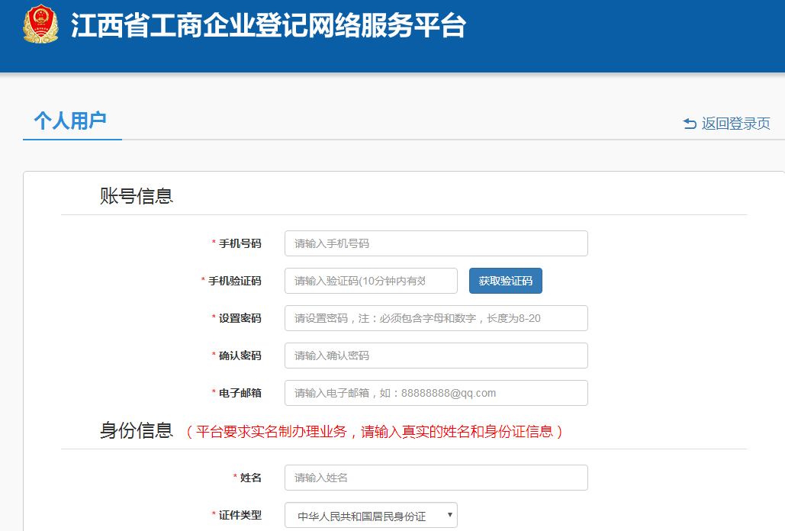Click the national emblem logo in header
The image size is (785, 531).
point(40,24)
